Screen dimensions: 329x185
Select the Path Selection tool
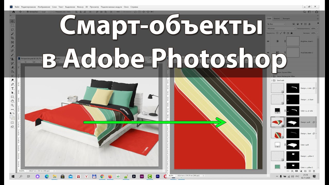coord(12,92)
